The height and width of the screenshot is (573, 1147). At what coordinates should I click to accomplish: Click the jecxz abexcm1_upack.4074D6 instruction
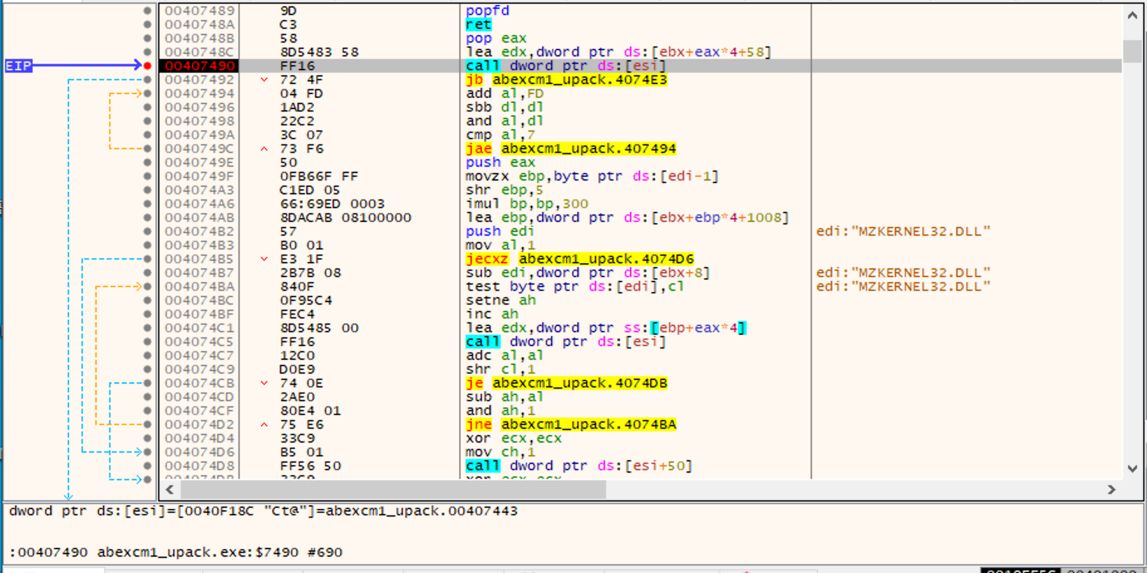tap(579, 259)
